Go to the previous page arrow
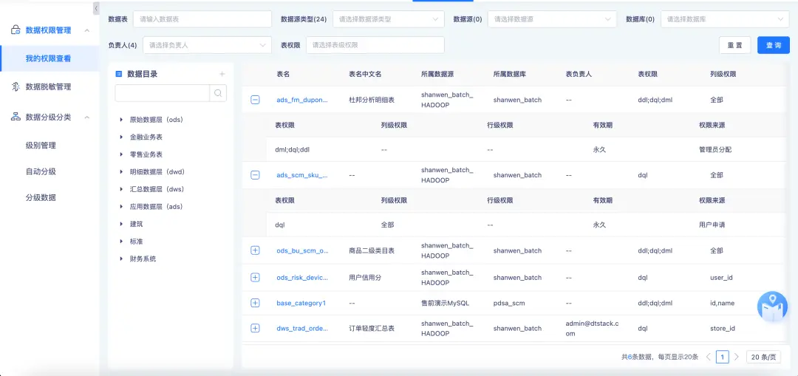 coord(709,357)
